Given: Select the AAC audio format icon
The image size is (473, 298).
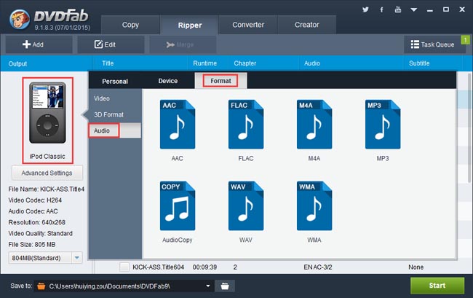Looking at the screenshot, I should [x=178, y=124].
